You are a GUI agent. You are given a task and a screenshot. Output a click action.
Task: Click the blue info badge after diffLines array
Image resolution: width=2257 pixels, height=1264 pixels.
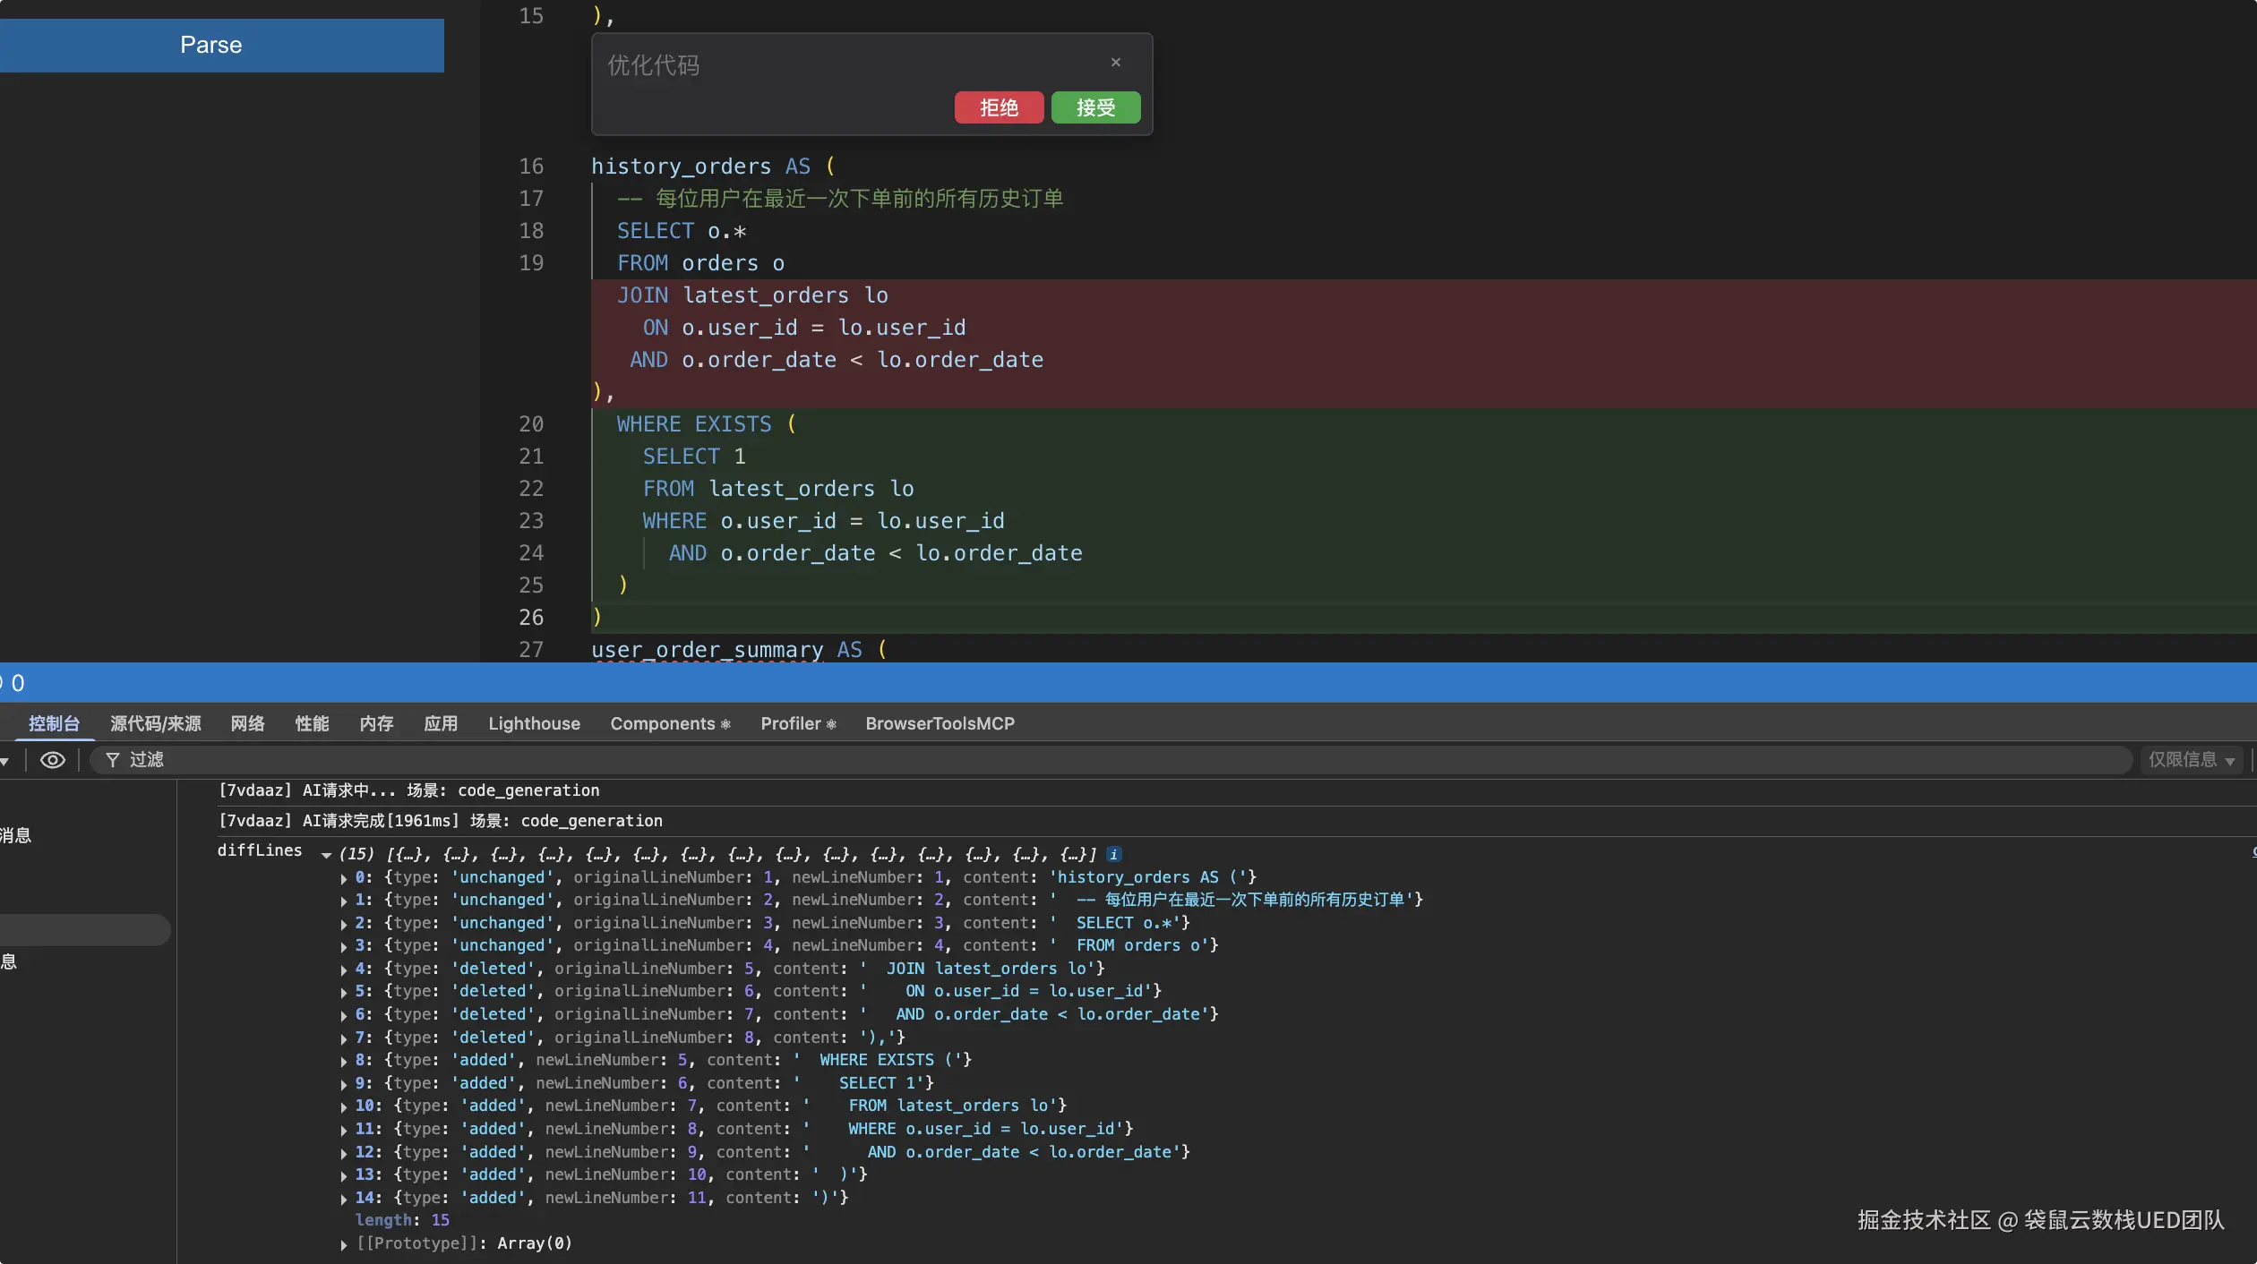pyautogui.click(x=1113, y=854)
